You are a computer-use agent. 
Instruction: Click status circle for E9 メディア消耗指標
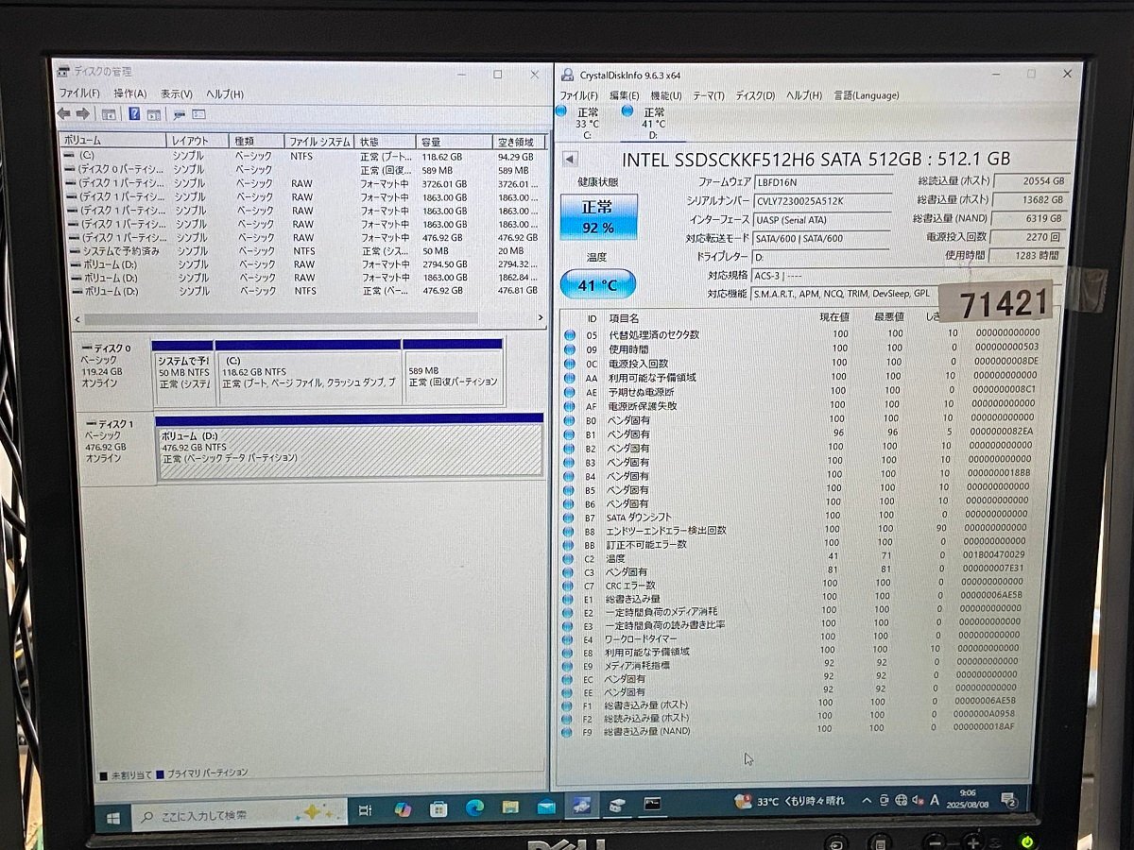click(569, 665)
